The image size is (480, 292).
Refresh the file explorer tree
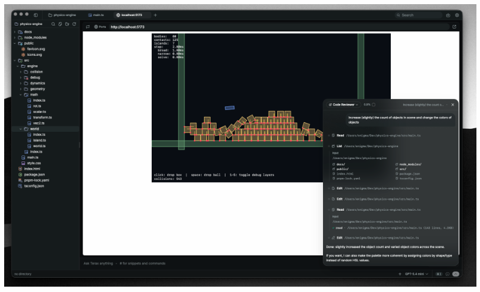click(x=74, y=24)
